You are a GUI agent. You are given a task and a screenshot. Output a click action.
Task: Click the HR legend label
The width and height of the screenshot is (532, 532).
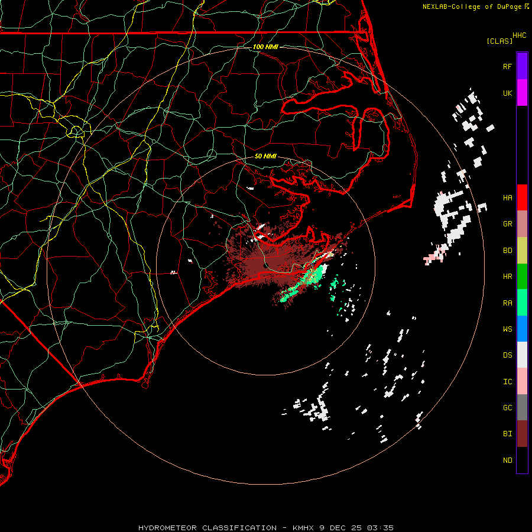pos(508,277)
